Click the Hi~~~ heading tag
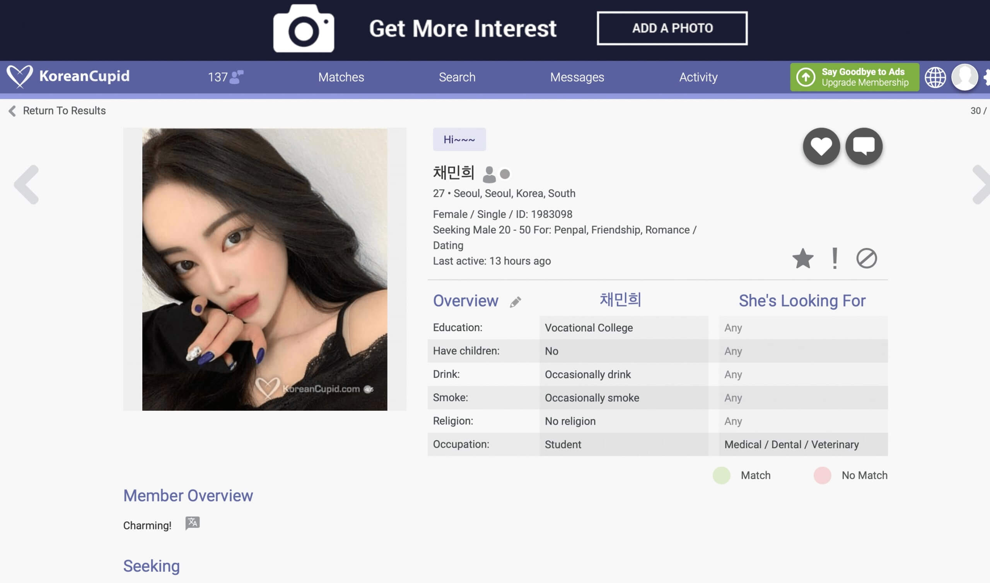 point(459,139)
